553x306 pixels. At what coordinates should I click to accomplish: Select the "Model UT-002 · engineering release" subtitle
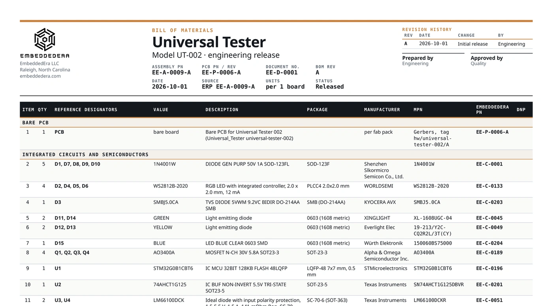coord(216,55)
